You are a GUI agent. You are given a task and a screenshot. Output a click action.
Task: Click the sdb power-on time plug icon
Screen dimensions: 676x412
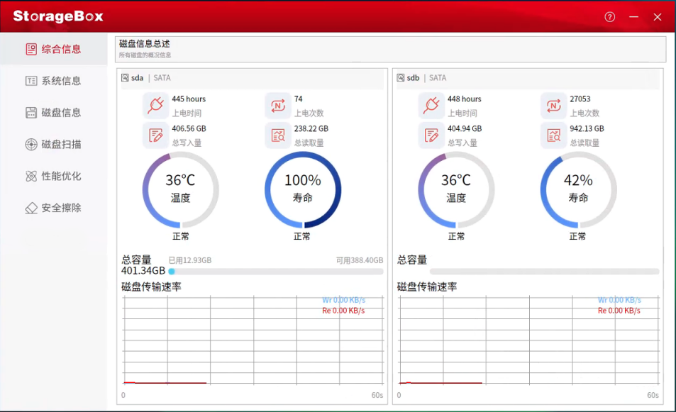click(431, 106)
